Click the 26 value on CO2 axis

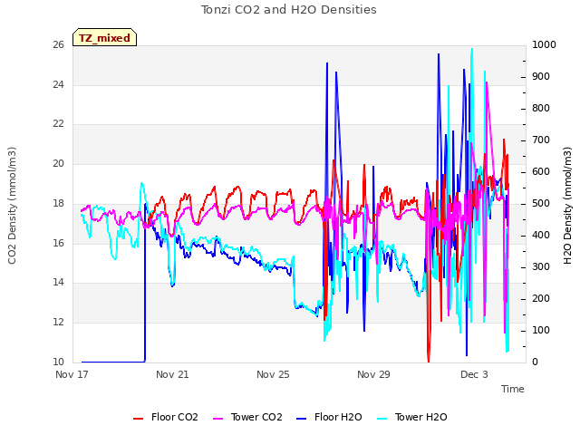(58, 45)
